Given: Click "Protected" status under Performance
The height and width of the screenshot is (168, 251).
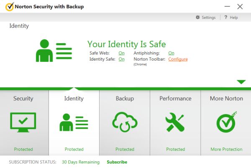Looking at the screenshot, I should (x=175, y=149).
